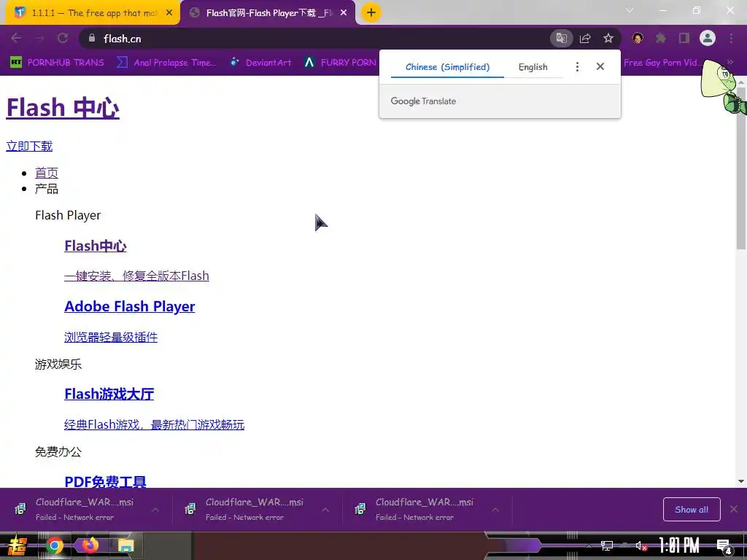Viewport: 747px width, 560px height.
Task: Click the reload page icon
Action: point(63,38)
